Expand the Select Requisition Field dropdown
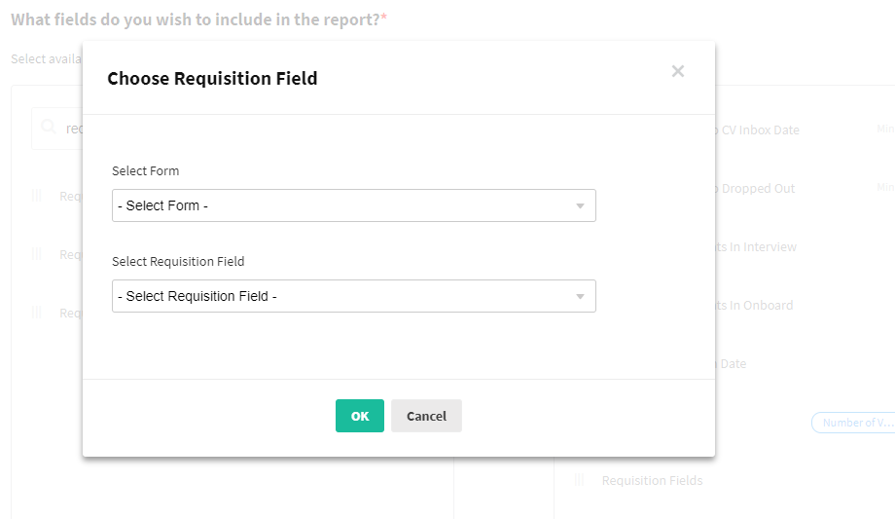 (354, 296)
